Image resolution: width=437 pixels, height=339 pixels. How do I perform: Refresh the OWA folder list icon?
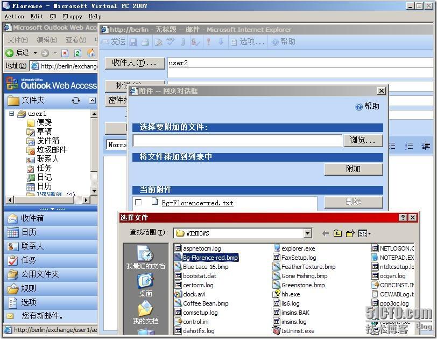[76, 100]
